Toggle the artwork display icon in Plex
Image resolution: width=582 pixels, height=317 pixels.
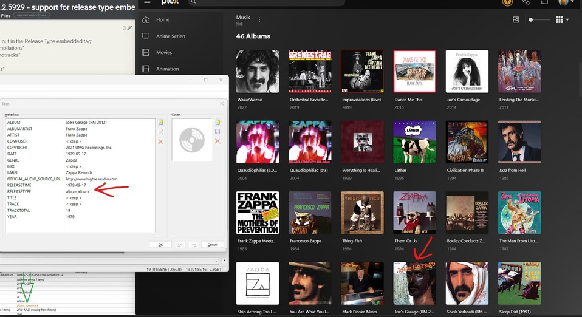(x=516, y=19)
